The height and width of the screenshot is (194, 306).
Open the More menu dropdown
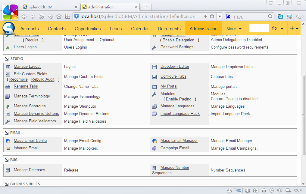[234, 29]
